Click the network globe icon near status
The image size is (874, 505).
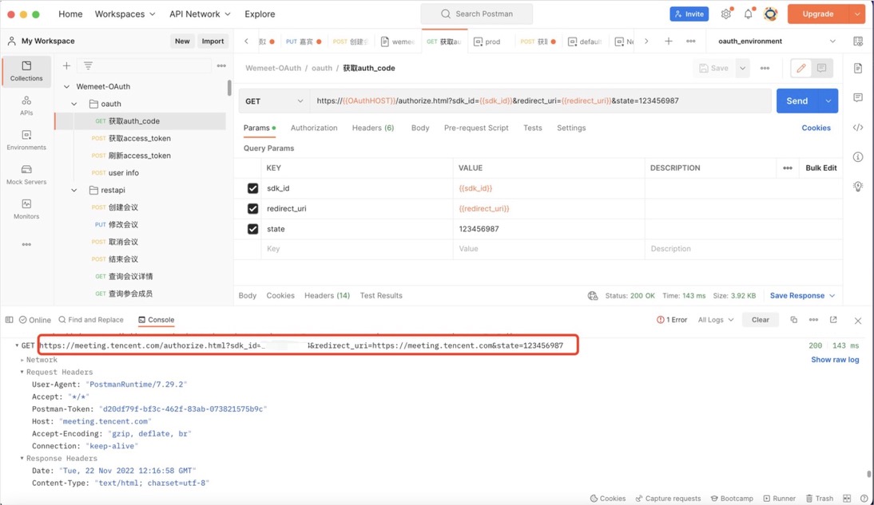593,296
